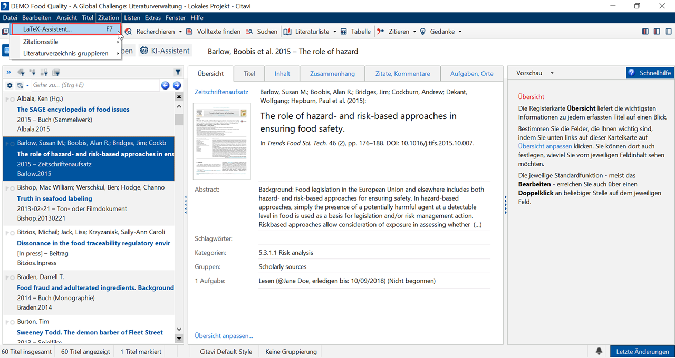
Task: Open the LaTeX-Assistent menu entry
Action: coord(47,29)
